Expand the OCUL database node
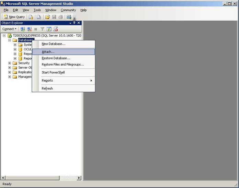Viewport: 239px width, 188px height. pyautogui.click(x=15, y=49)
